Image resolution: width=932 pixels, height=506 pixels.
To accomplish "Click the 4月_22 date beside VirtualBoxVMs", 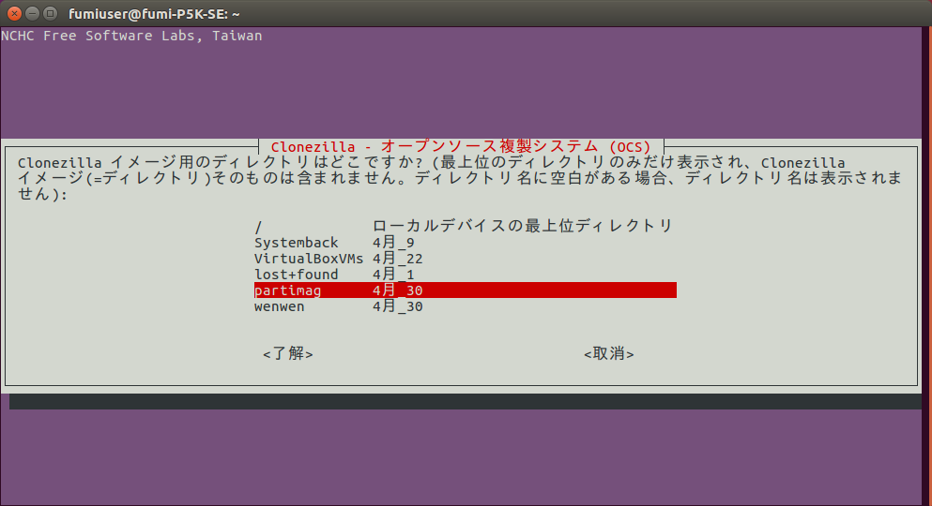I will pyautogui.click(x=397, y=259).
